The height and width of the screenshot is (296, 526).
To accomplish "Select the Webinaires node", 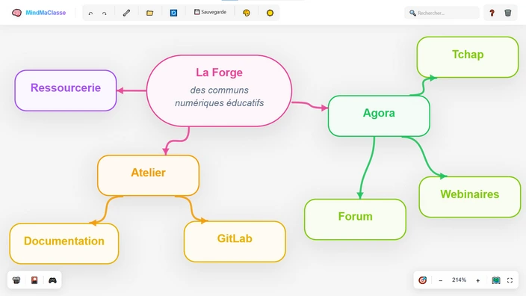I will 470,197.
